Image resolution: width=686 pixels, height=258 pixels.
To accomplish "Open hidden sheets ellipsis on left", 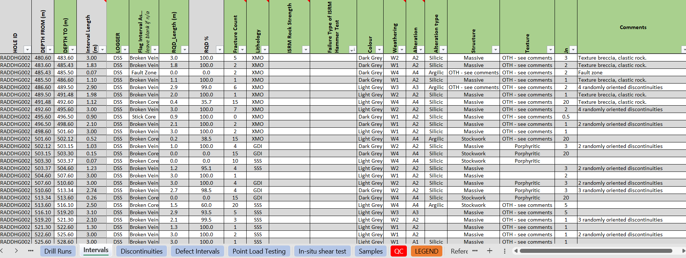I will pyautogui.click(x=31, y=251).
